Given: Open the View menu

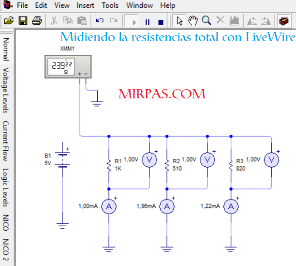Looking at the screenshot, I should point(62,5).
